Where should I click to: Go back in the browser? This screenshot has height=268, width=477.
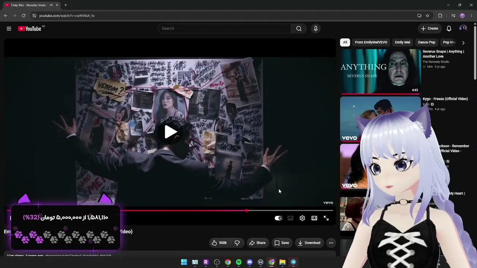tap(6, 16)
